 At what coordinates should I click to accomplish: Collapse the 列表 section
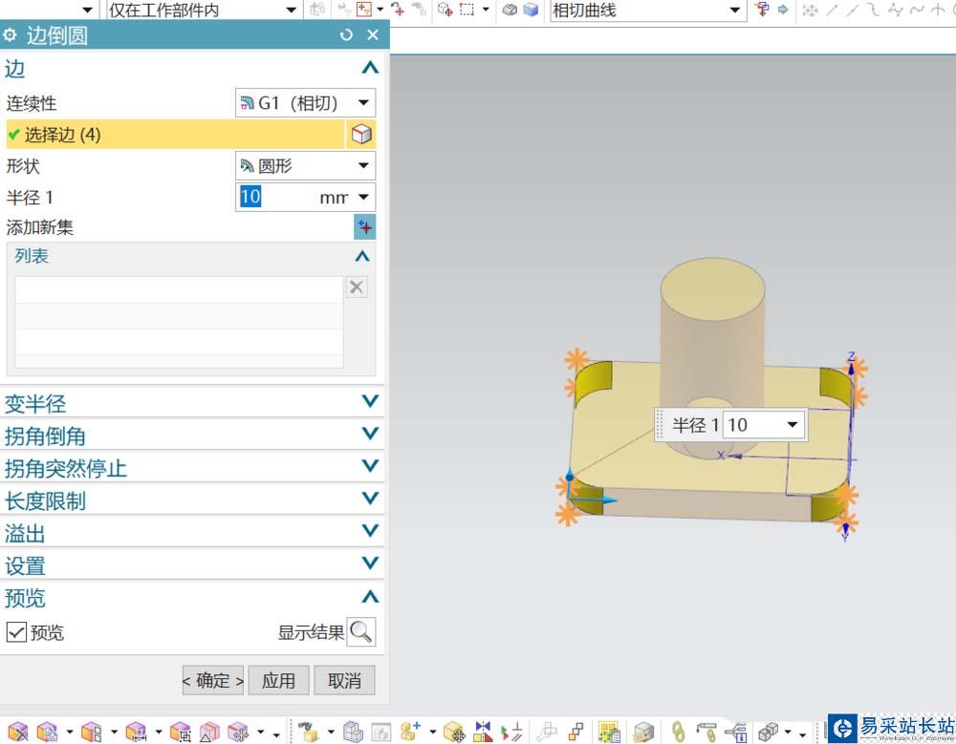(x=362, y=256)
